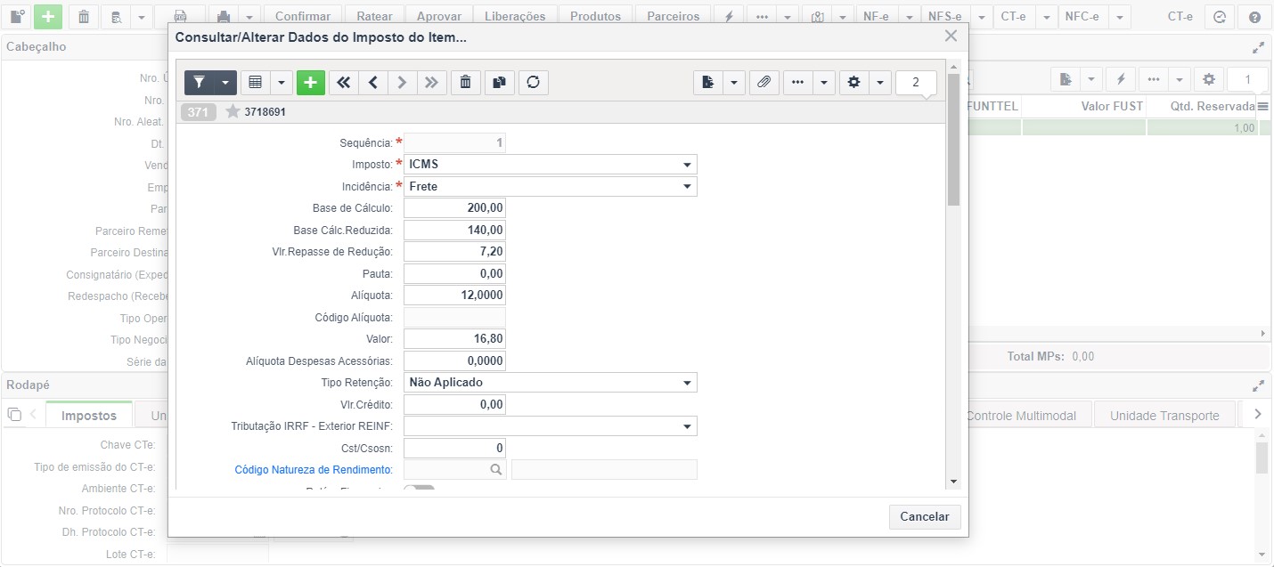Expand the export icon dropdown arrow
This screenshot has width=1274, height=567.
(734, 82)
